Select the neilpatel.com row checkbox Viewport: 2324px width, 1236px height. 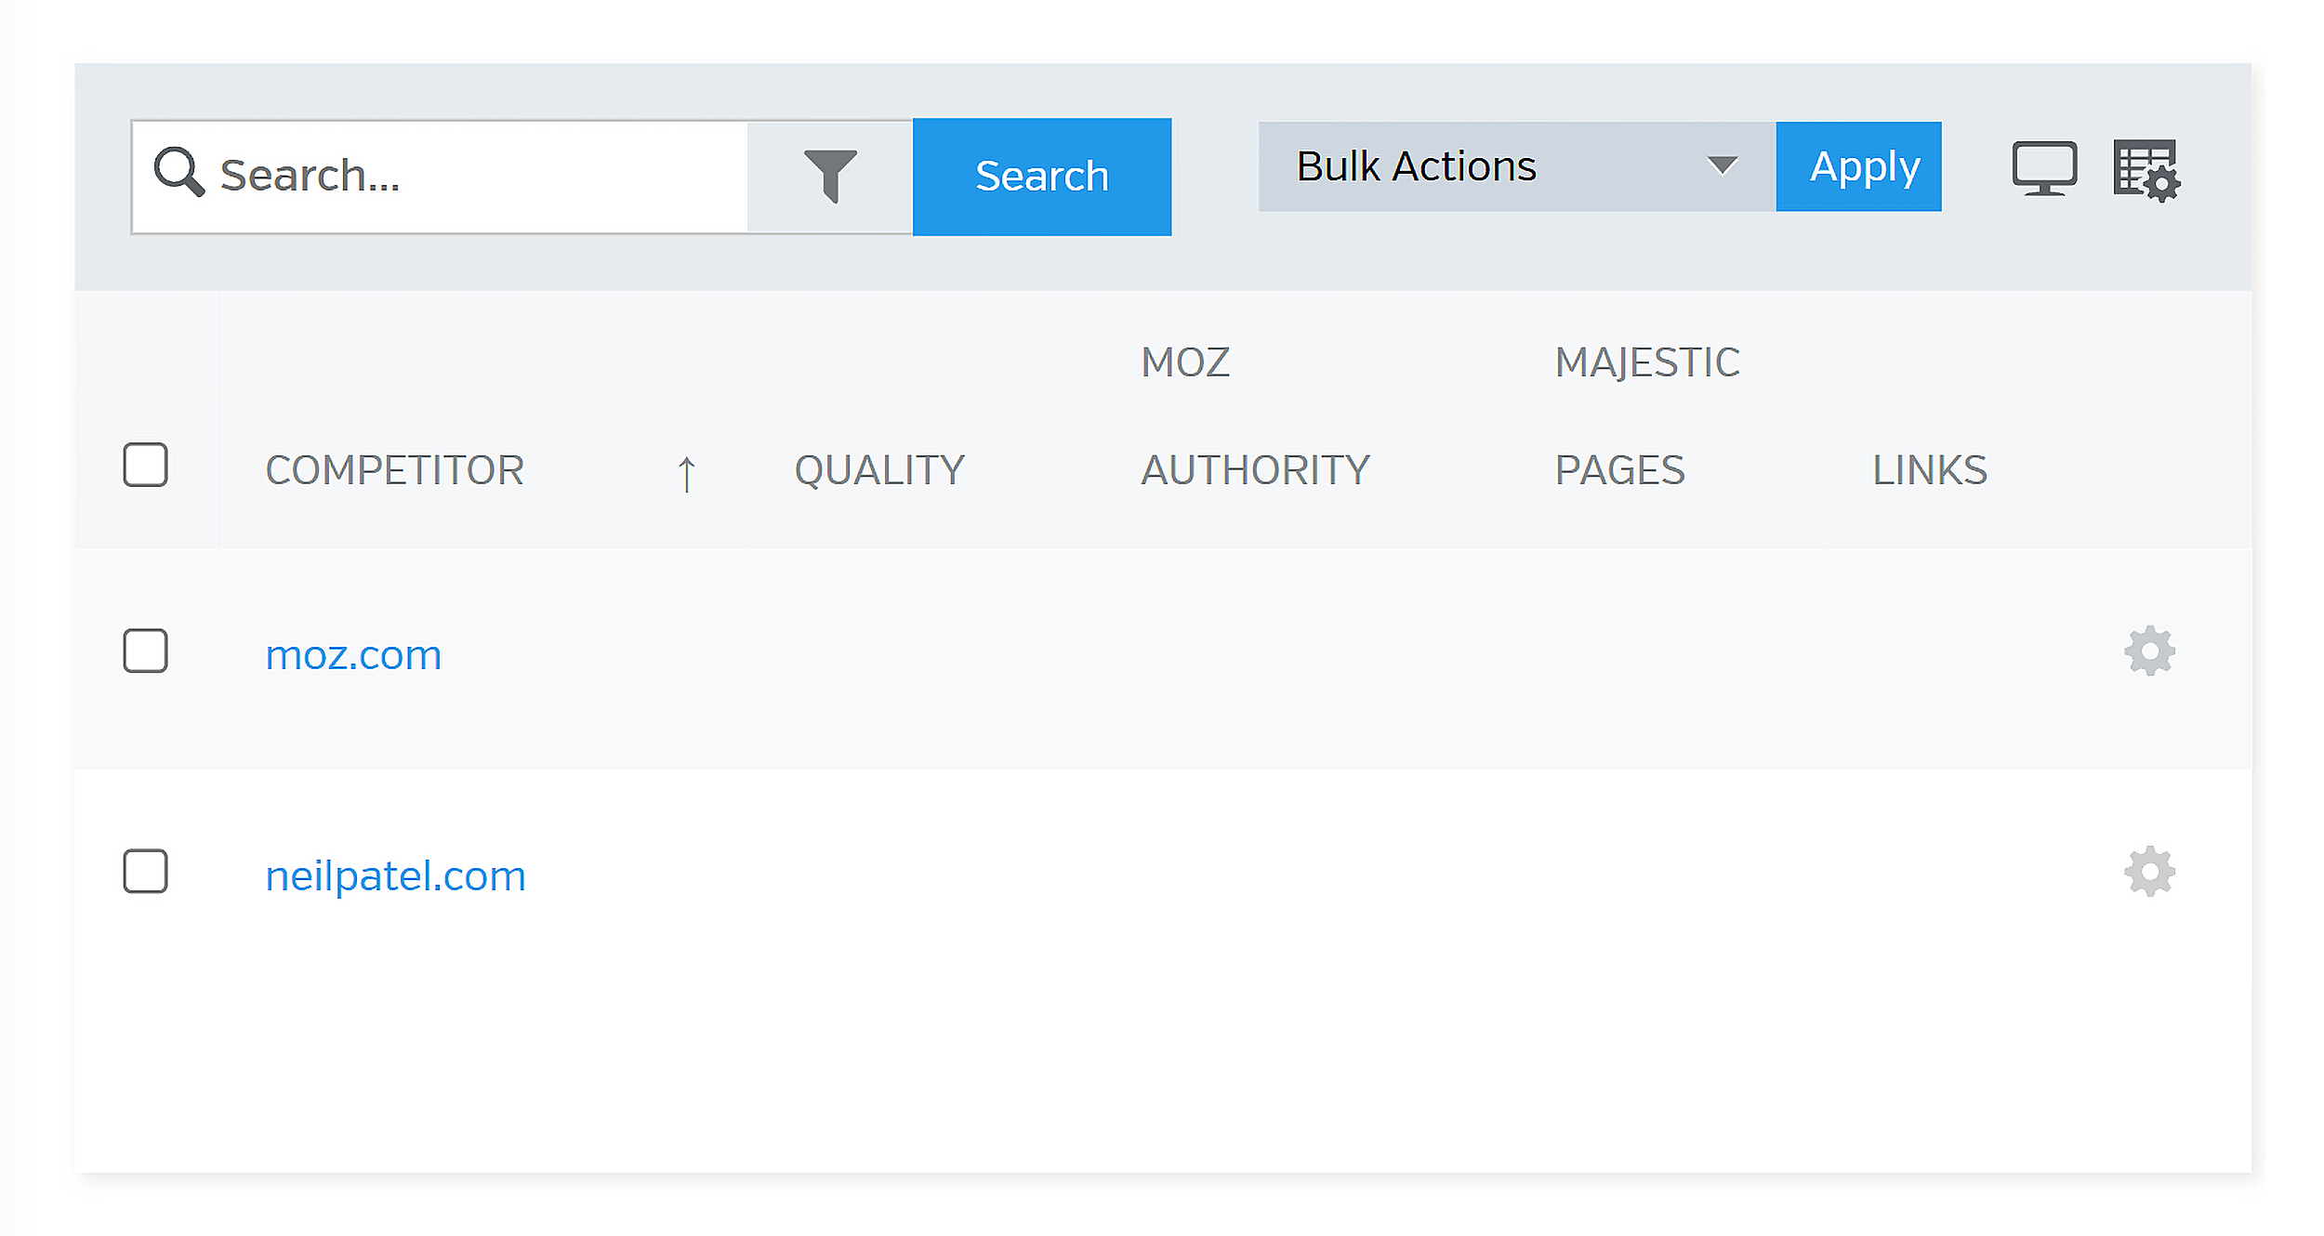point(145,871)
